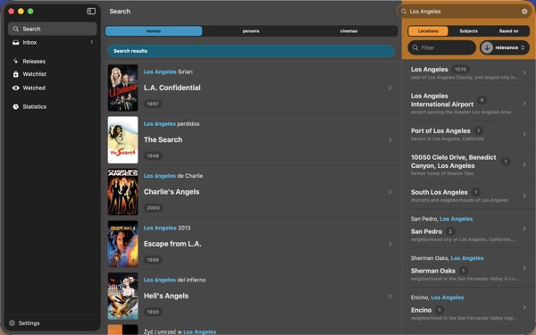
Task: Expand Los Angeles International Airport chevron
Action: point(524,104)
